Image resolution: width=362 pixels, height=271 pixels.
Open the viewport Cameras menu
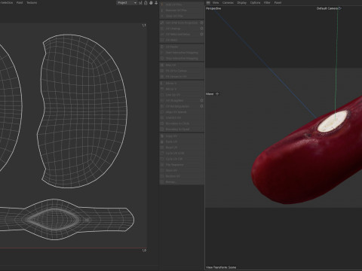[x=228, y=2]
